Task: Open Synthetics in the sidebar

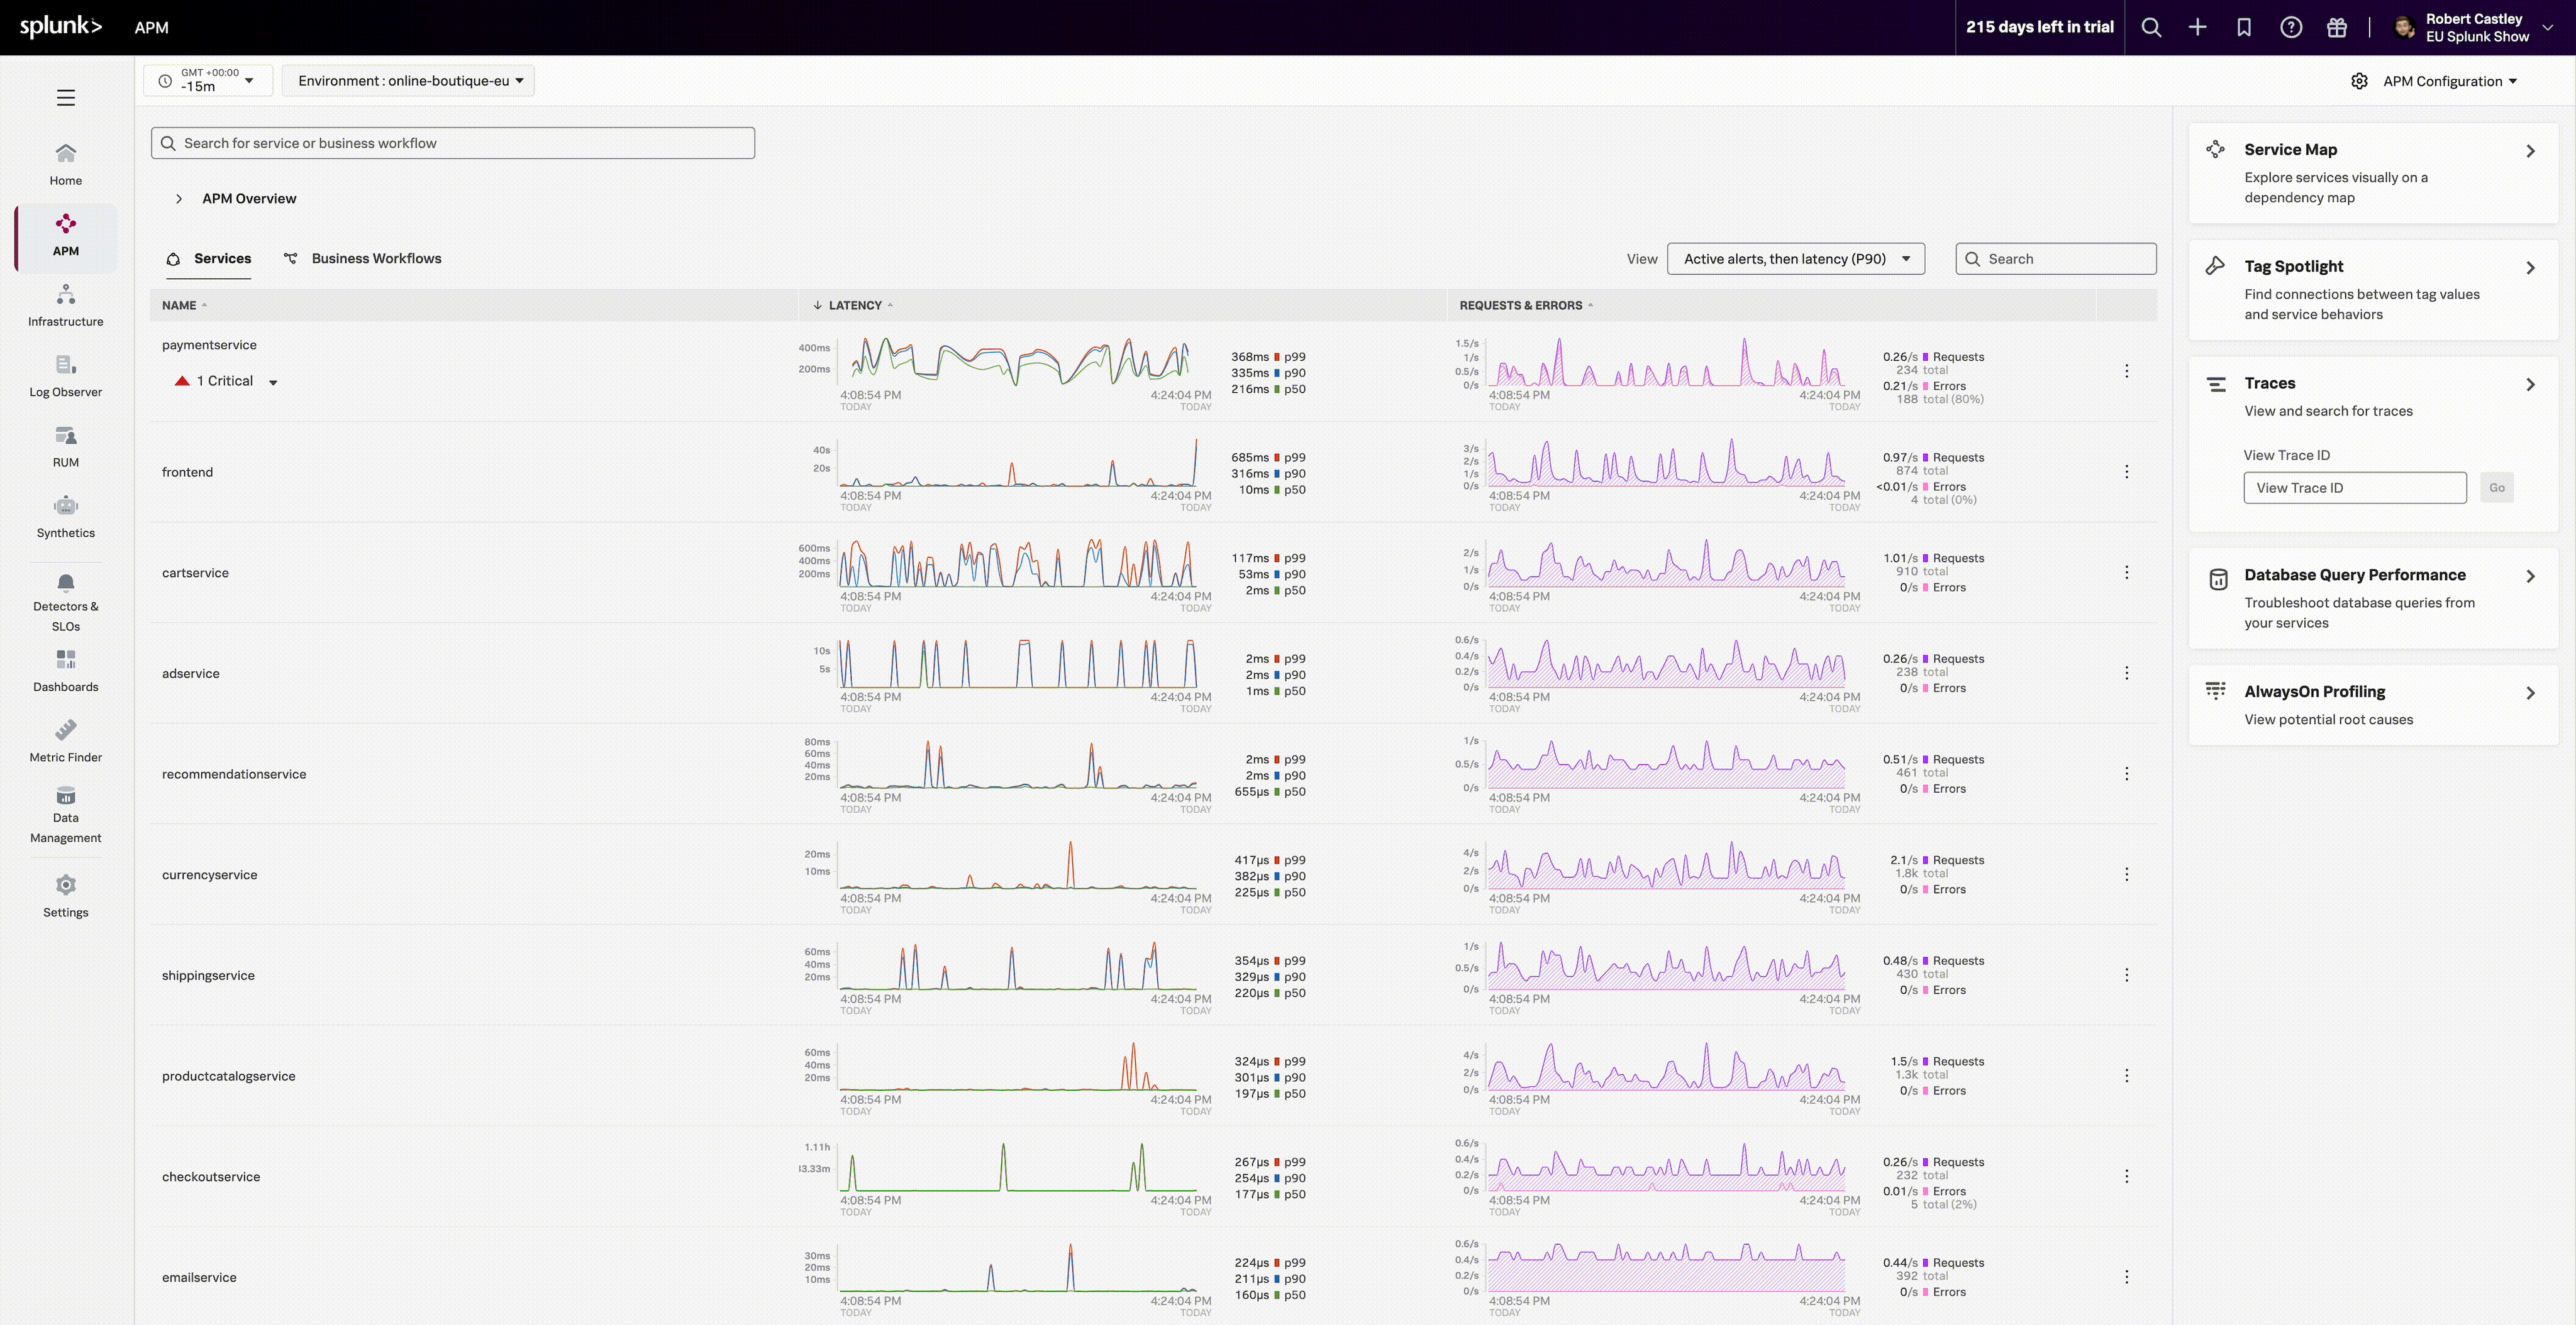Action: (66, 517)
